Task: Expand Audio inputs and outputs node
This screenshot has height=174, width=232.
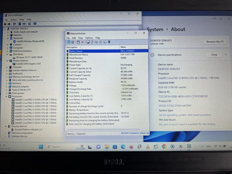Action: pyautogui.click(x=8, y=32)
